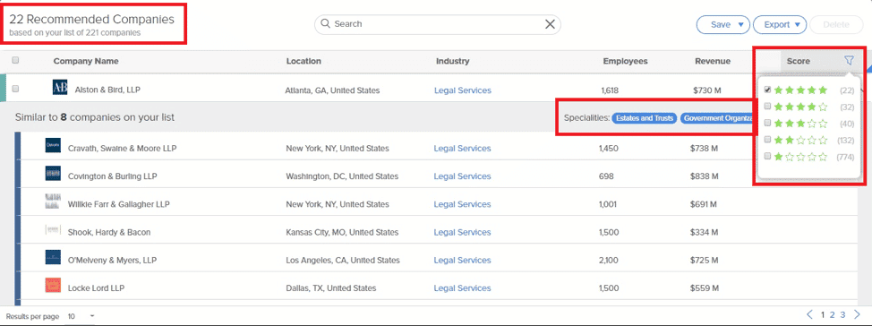The image size is (872, 326).
Task: Click the $838 M revenue value
Action: [704, 176]
